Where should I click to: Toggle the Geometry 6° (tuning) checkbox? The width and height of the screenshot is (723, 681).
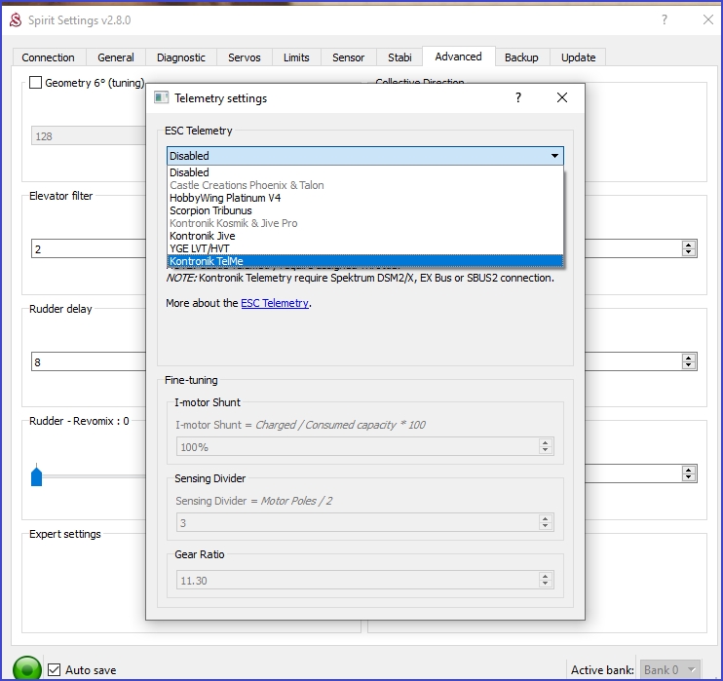(x=36, y=83)
